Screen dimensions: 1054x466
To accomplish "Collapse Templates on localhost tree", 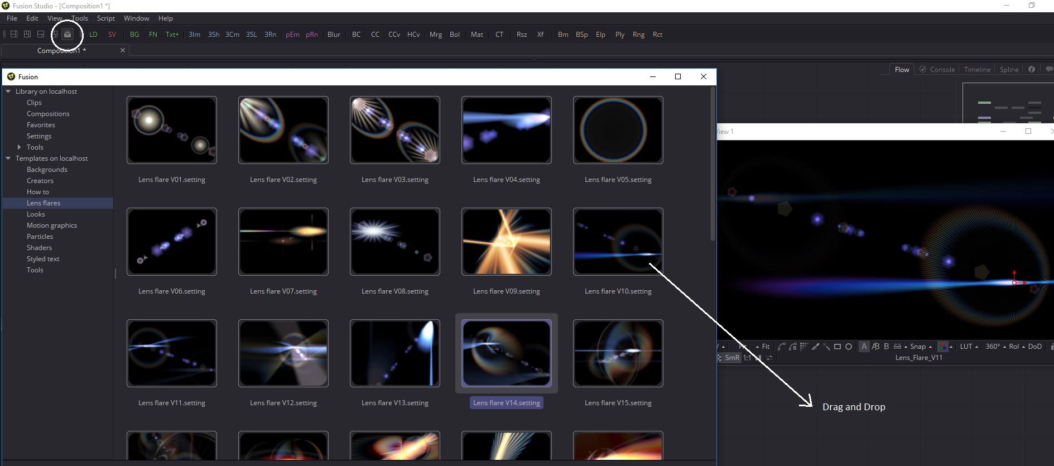I will point(8,158).
